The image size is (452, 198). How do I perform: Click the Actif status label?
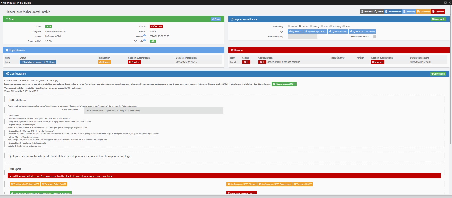(x=49, y=26)
